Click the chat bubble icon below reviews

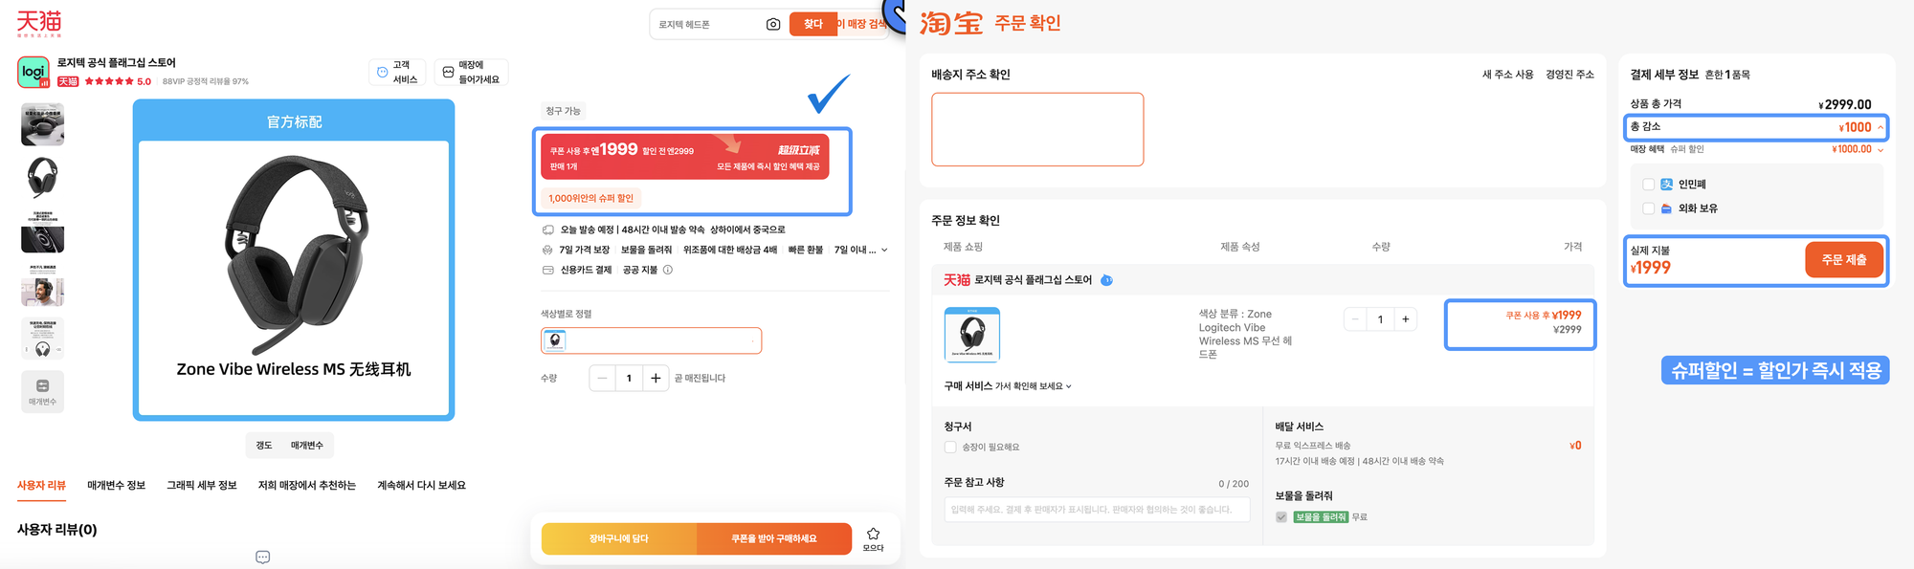click(263, 557)
